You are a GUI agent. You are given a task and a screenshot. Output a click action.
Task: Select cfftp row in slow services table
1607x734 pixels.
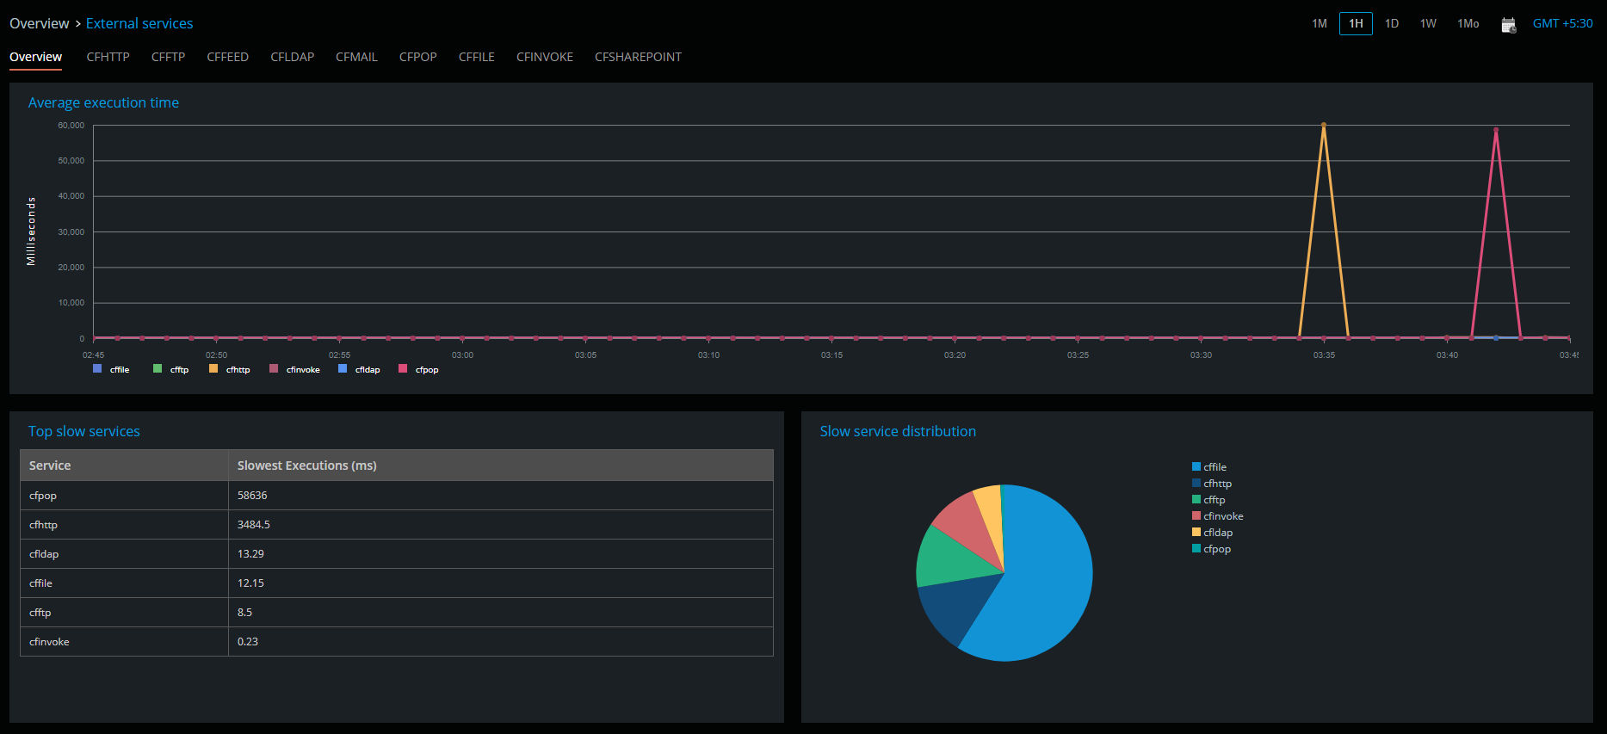397,613
